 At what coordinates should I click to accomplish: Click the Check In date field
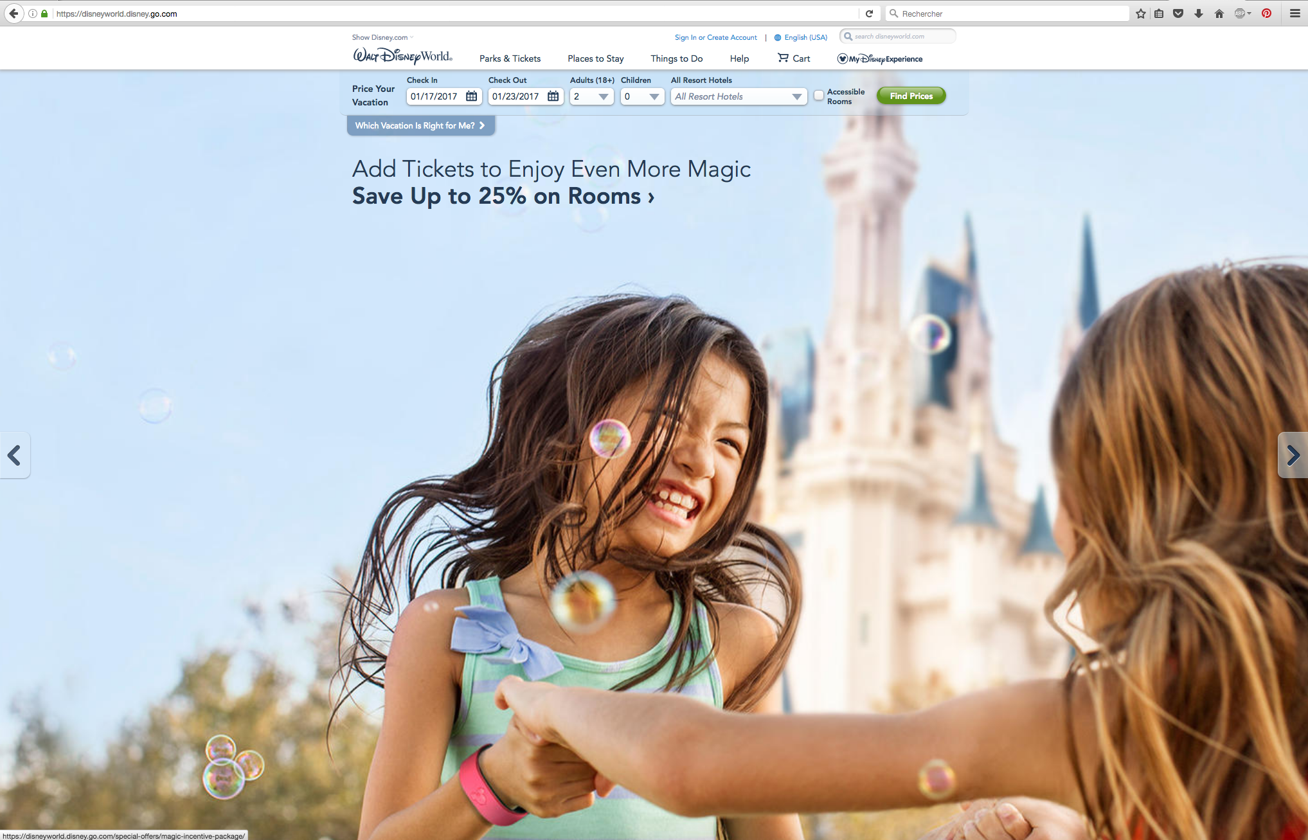443,96
